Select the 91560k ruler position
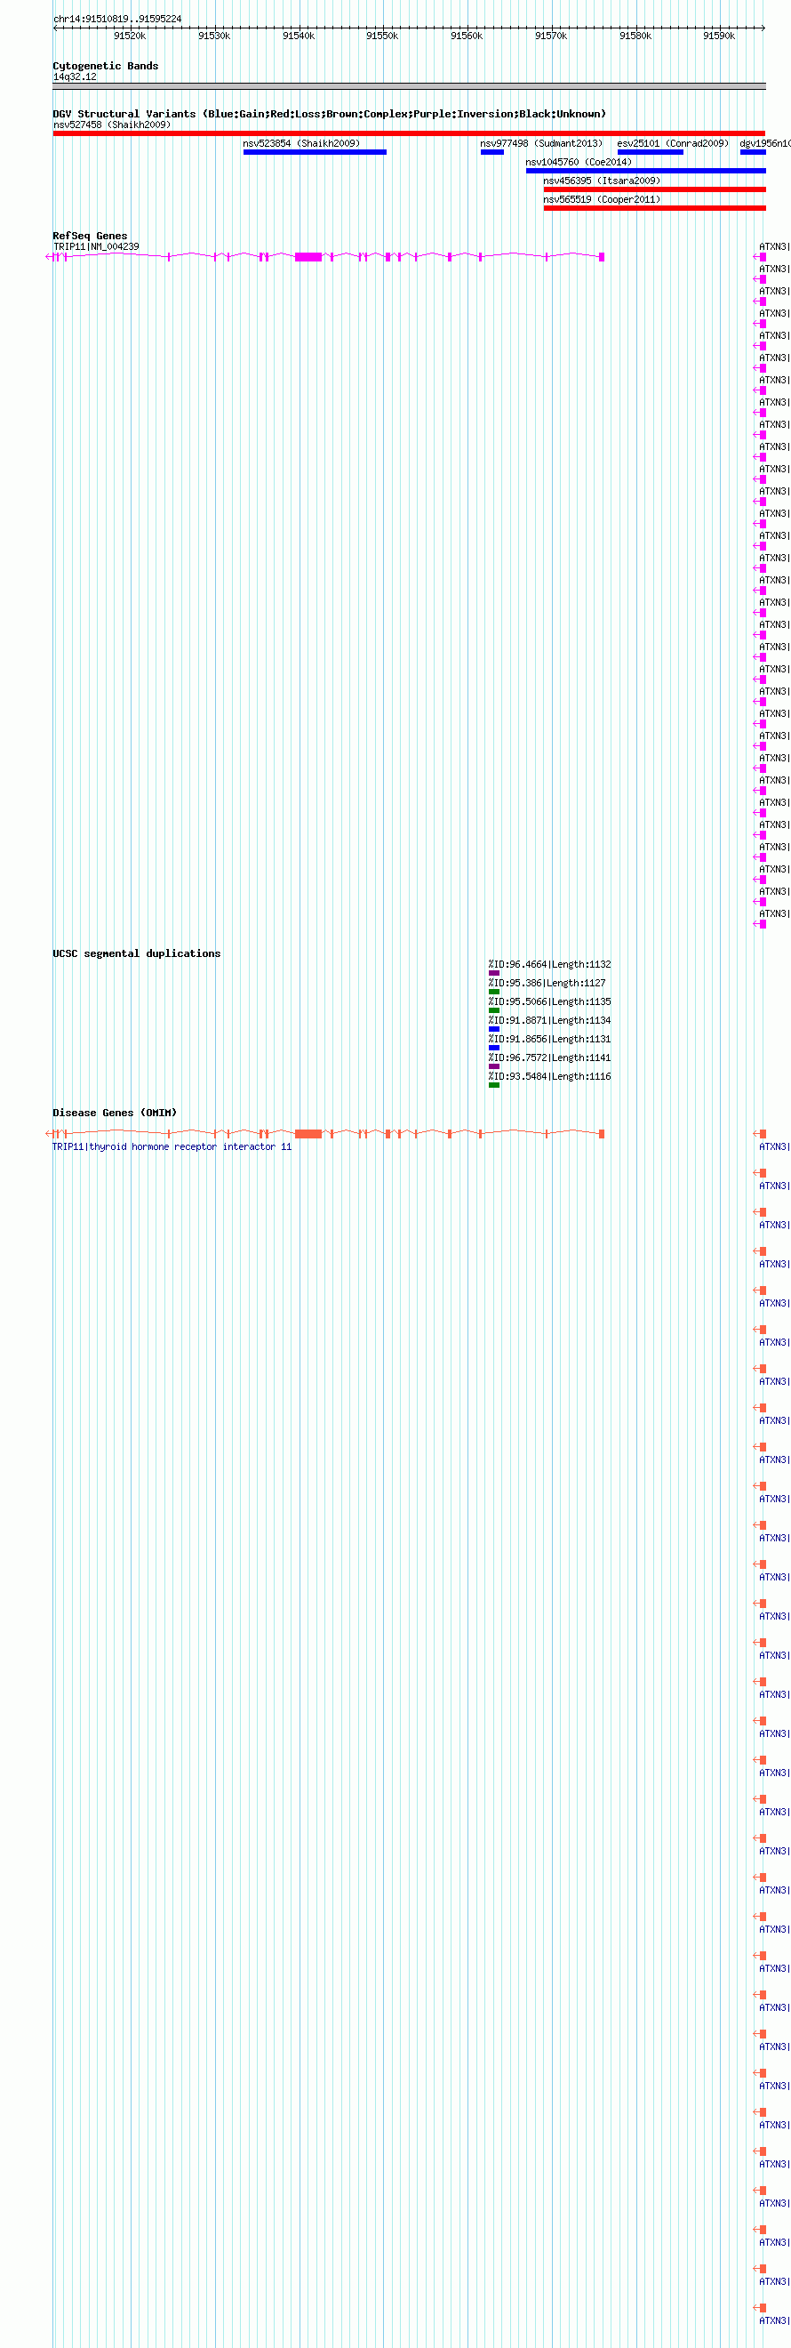Screen dimensions: 791x2348 [467, 36]
